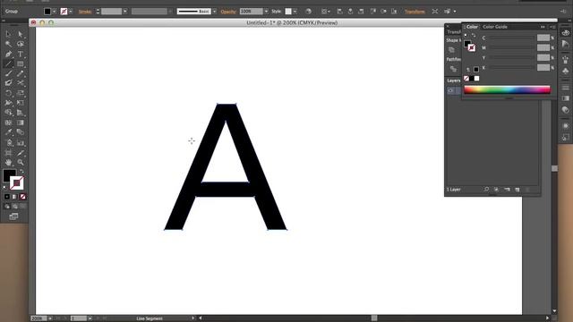Select the Column Graph tool
The image size is (573, 322).
click(x=20, y=143)
